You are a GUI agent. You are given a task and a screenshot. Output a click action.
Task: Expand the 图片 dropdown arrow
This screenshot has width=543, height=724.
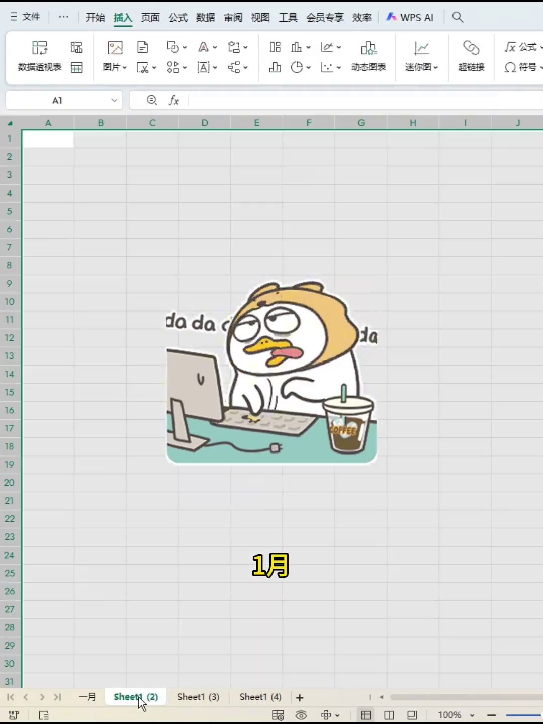point(125,67)
